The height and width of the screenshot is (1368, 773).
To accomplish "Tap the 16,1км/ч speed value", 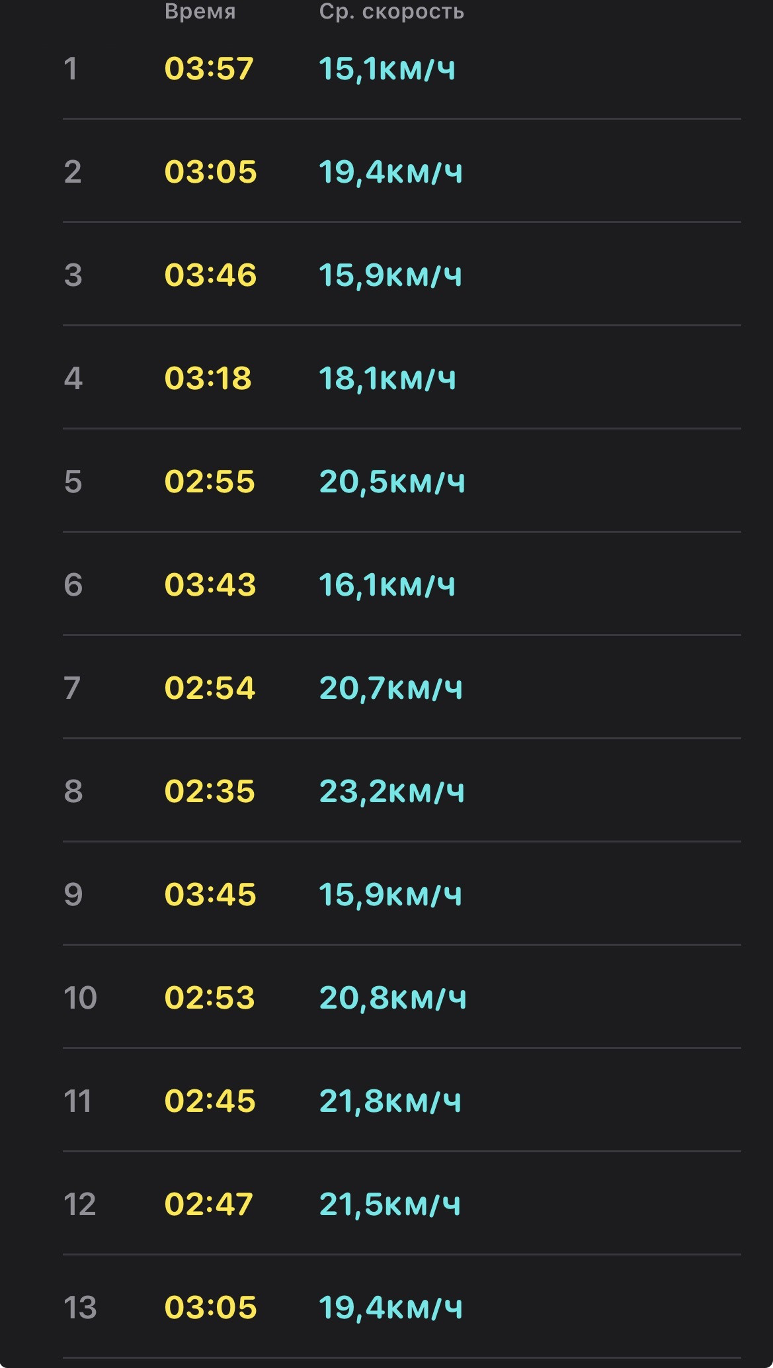I will [x=387, y=585].
